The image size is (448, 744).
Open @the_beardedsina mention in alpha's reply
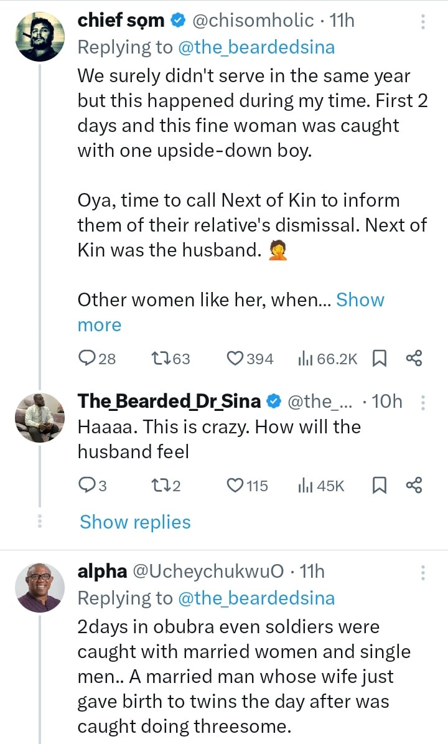tap(256, 598)
